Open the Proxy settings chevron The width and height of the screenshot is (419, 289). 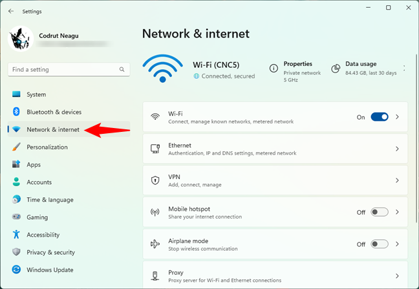click(397, 275)
